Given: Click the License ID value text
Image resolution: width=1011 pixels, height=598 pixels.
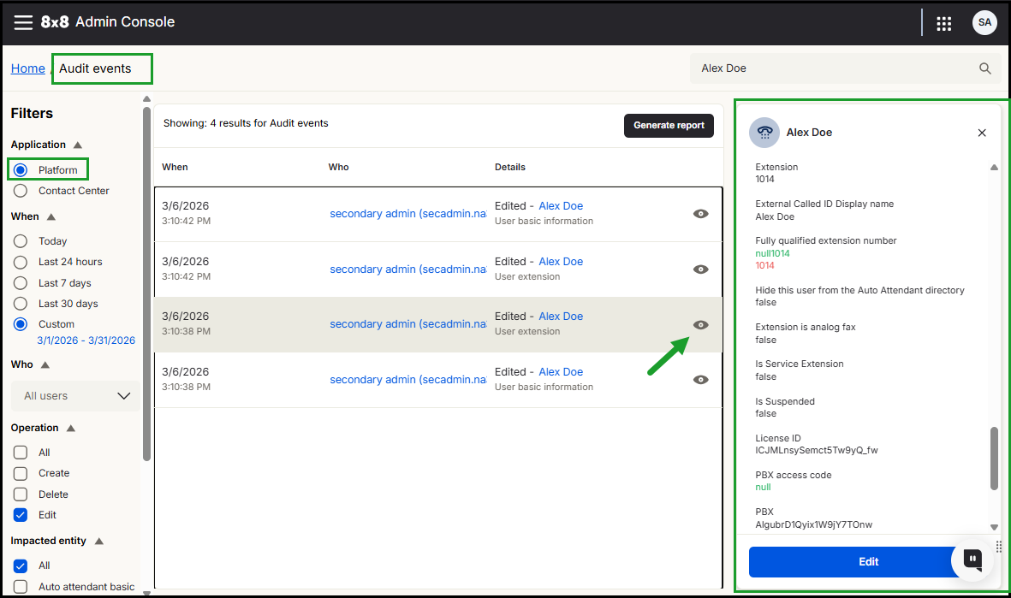Looking at the screenshot, I should [817, 451].
